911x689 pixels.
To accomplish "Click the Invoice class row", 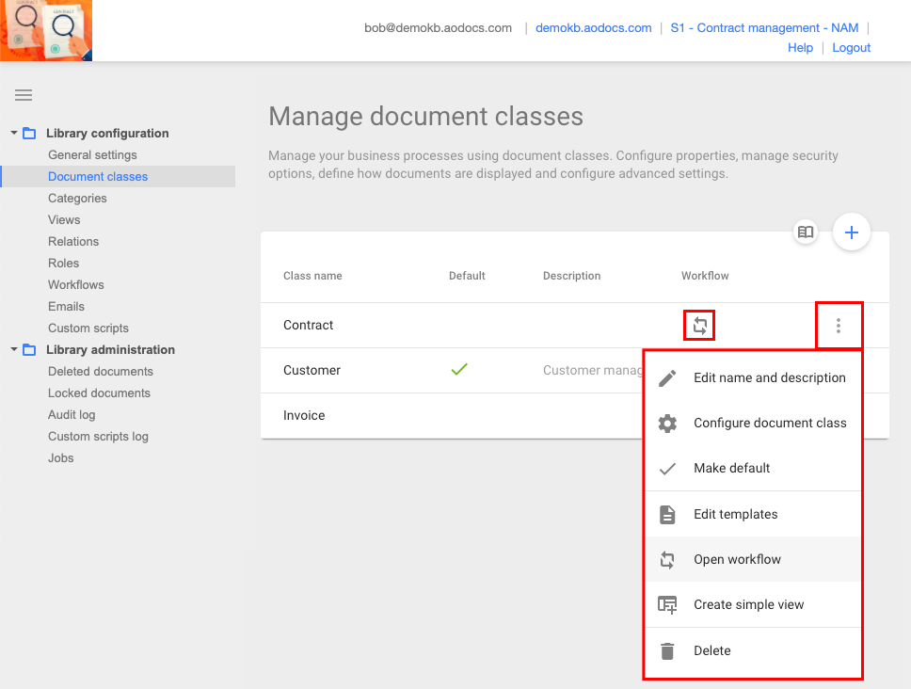I will tap(306, 415).
